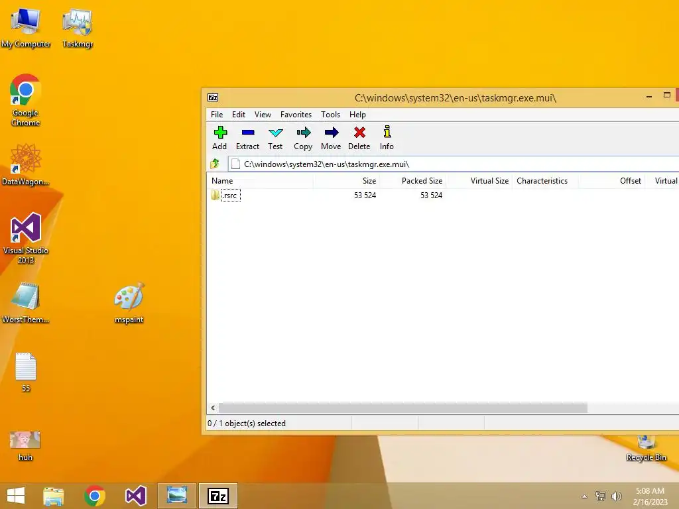Select the Recycle Bin desktop icon
The image size is (679, 509).
click(646, 449)
